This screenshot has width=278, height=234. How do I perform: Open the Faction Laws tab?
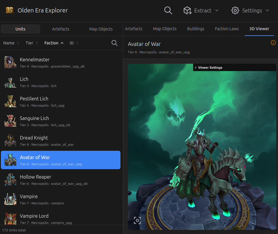click(227, 29)
